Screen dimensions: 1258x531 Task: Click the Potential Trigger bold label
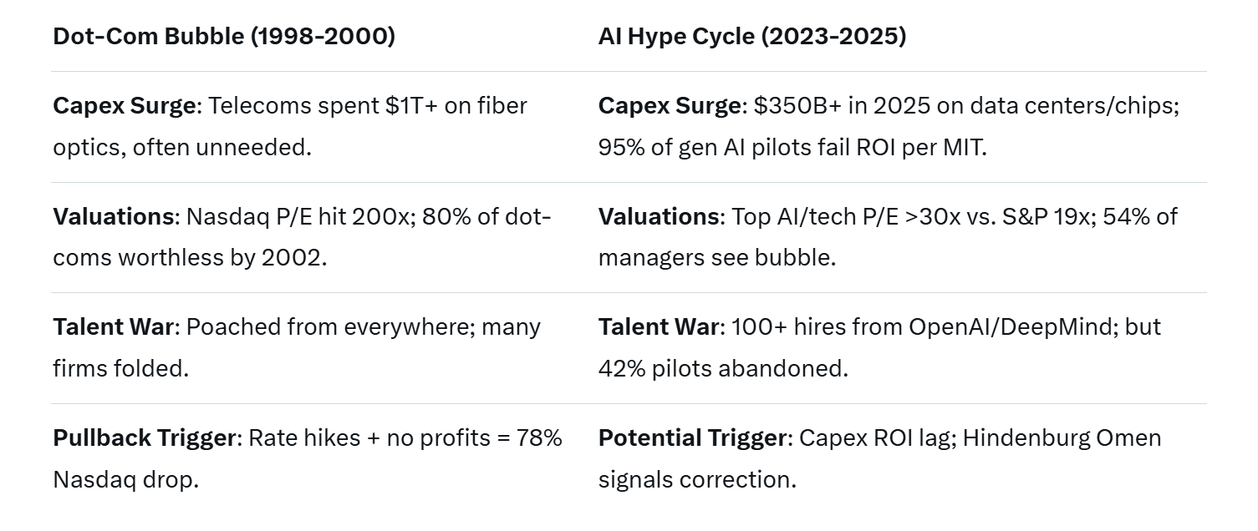693,437
